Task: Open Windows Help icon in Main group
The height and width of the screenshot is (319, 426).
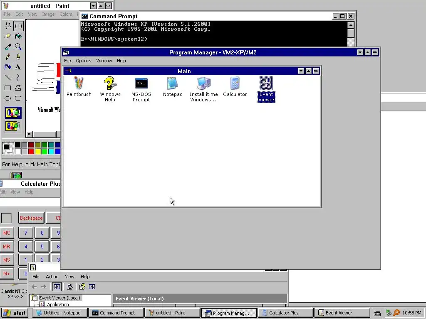Action: click(110, 89)
